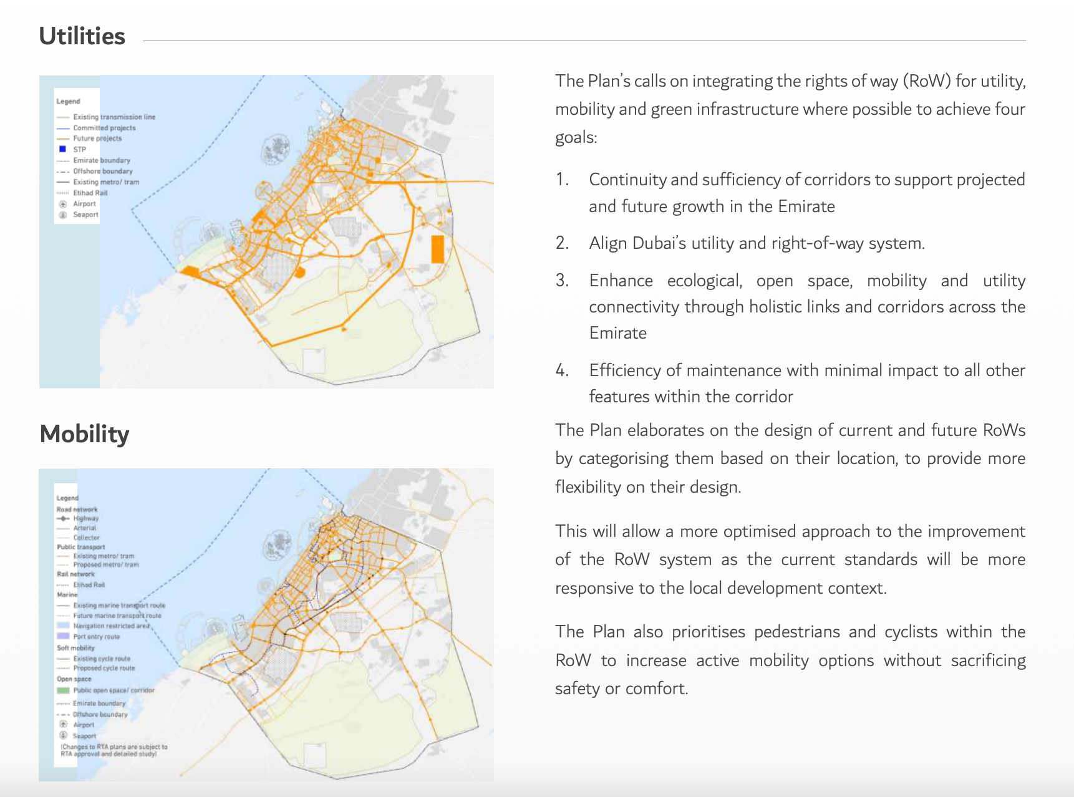Image resolution: width=1074 pixels, height=797 pixels.
Task: Select the Seaport icon in the Utilities legend
Action: pyautogui.click(x=63, y=214)
